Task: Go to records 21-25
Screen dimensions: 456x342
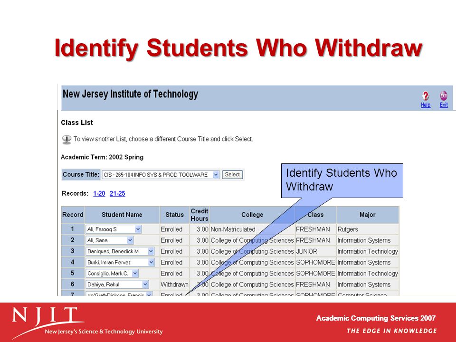Action: point(117,193)
